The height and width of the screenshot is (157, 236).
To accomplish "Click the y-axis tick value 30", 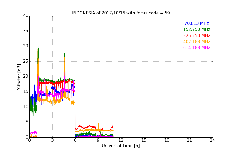I will pos(26,46).
